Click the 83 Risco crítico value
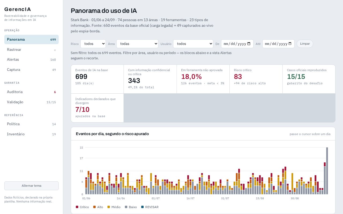The width and height of the screenshot is (343, 214). [238, 77]
